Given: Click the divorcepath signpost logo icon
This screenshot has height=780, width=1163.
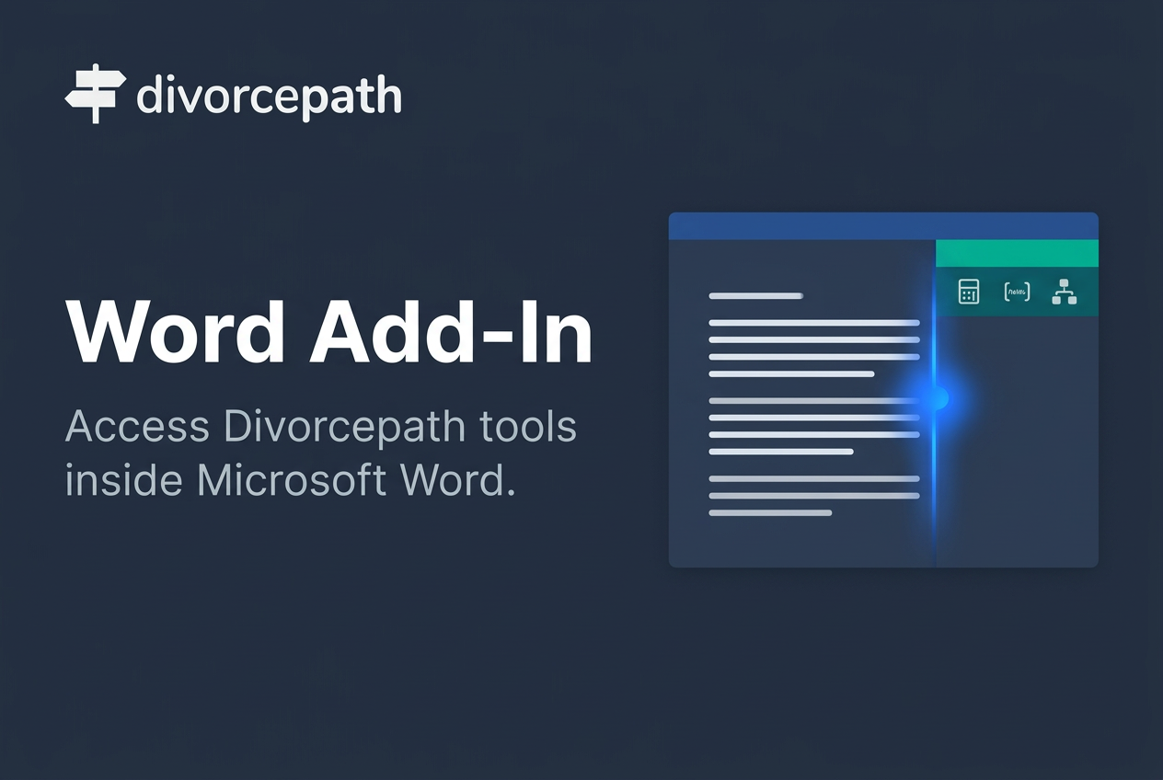Looking at the screenshot, I should 95,94.
